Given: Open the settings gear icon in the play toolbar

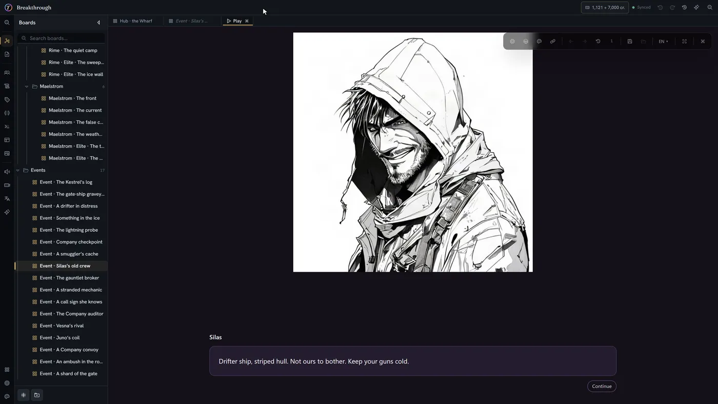Looking at the screenshot, I should pos(512,42).
